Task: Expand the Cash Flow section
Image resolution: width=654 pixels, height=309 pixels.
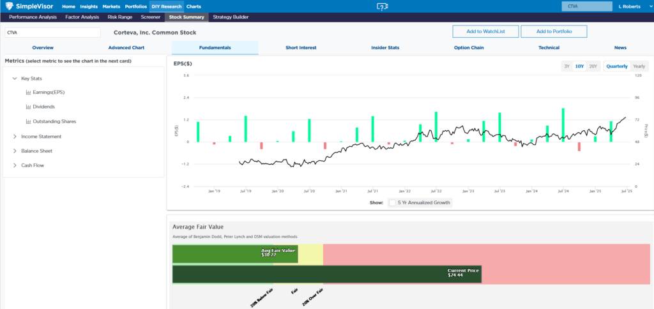Action: (15, 165)
